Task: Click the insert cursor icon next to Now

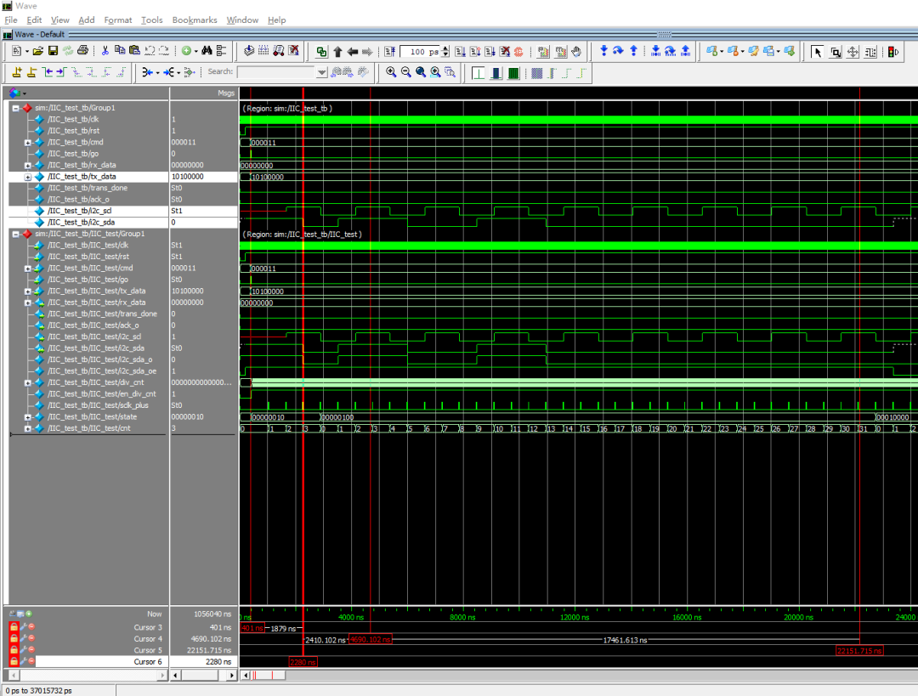Action: (x=29, y=614)
